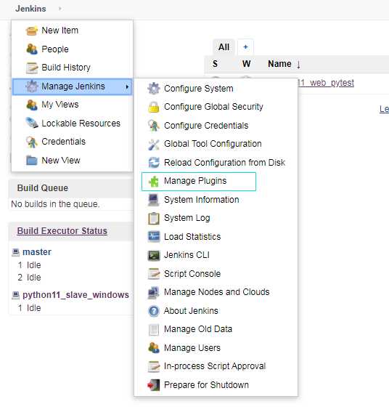Open My Views menu entry
The height and width of the screenshot is (420, 389).
[x=73, y=105]
